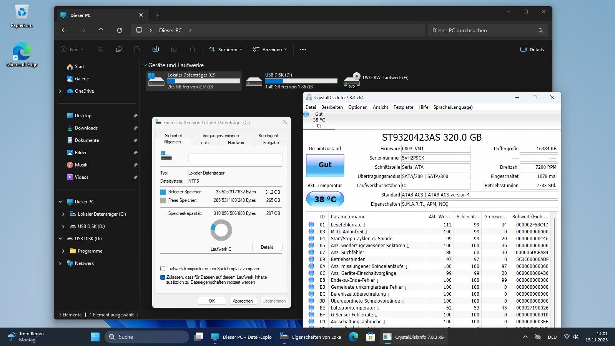
Task: Show hidden tray icons chevron
Action: click(x=525, y=337)
